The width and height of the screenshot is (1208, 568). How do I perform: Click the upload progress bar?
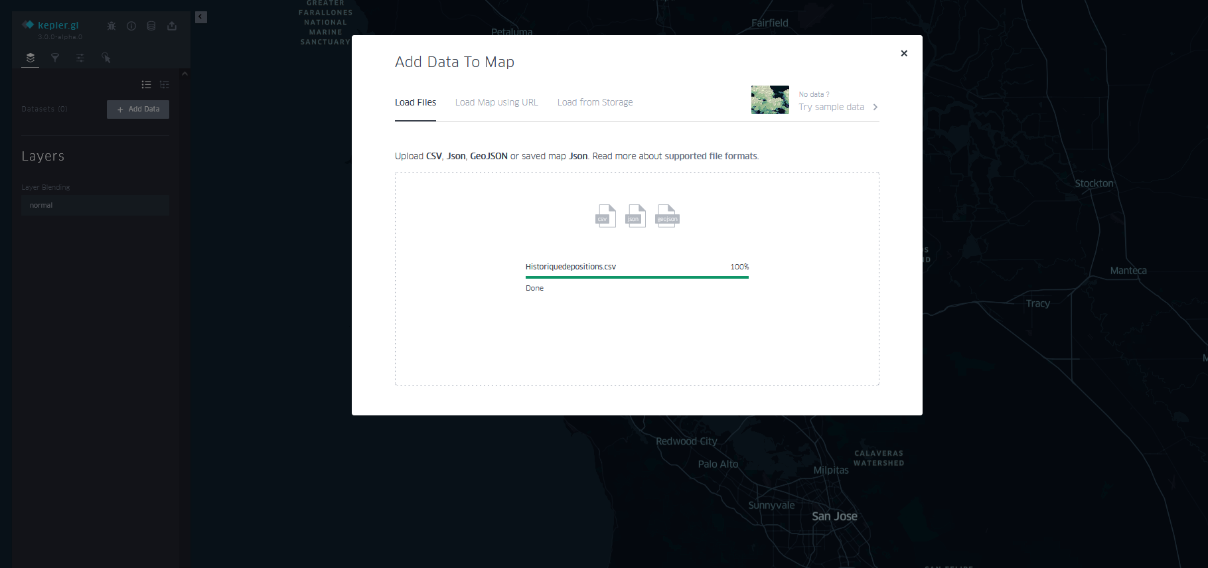click(637, 277)
